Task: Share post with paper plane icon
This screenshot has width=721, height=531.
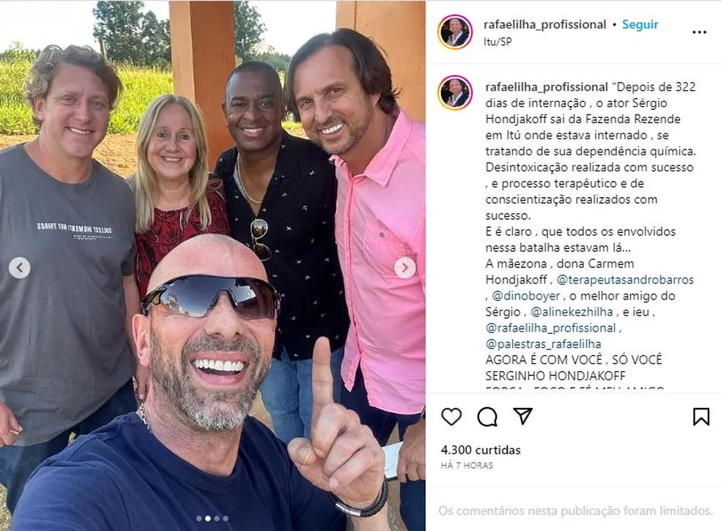Action: (x=523, y=416)
